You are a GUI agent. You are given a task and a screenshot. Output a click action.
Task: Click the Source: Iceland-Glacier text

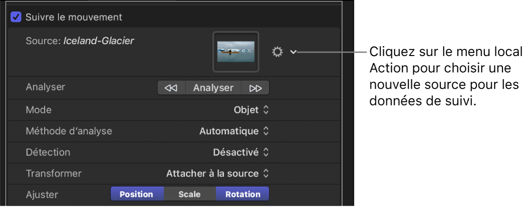pos(80,41)
